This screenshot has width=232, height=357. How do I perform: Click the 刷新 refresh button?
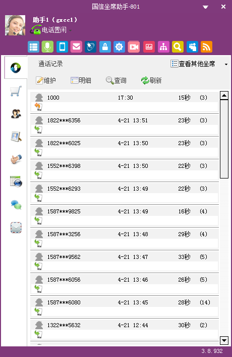point(151,80)
